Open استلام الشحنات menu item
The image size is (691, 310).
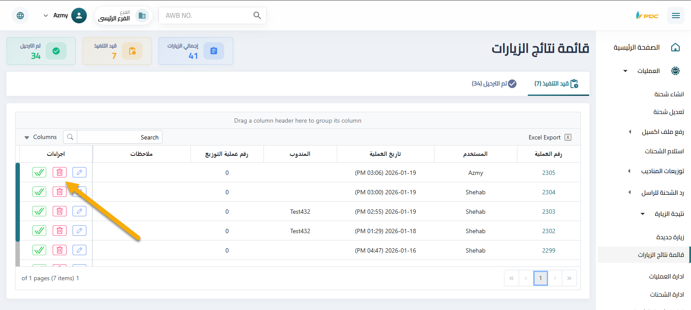(x=664, y=151)
